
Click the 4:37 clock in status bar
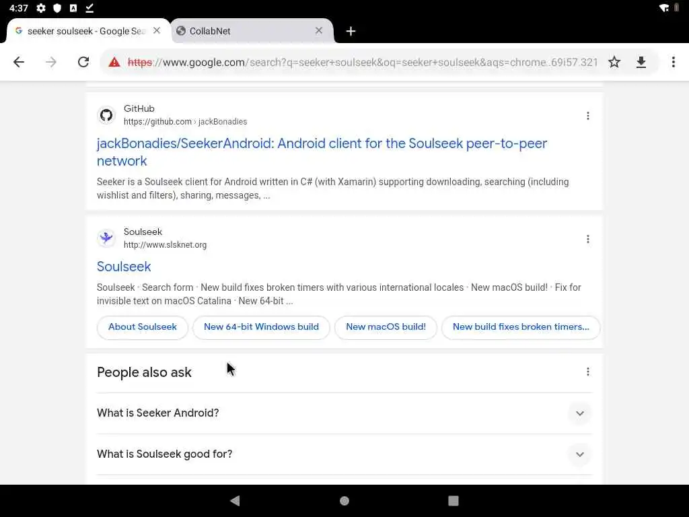[18, 8]
